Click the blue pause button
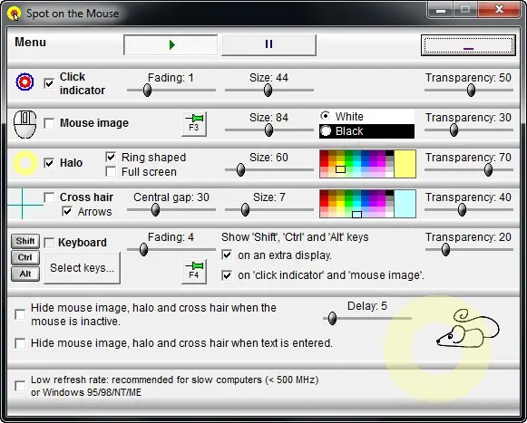The image size is (527, 423). tap(268, 44)
